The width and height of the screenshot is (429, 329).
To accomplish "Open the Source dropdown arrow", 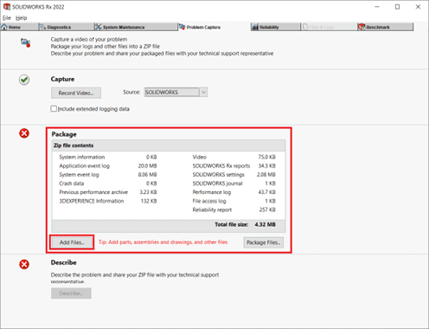I will click(203, 93).
